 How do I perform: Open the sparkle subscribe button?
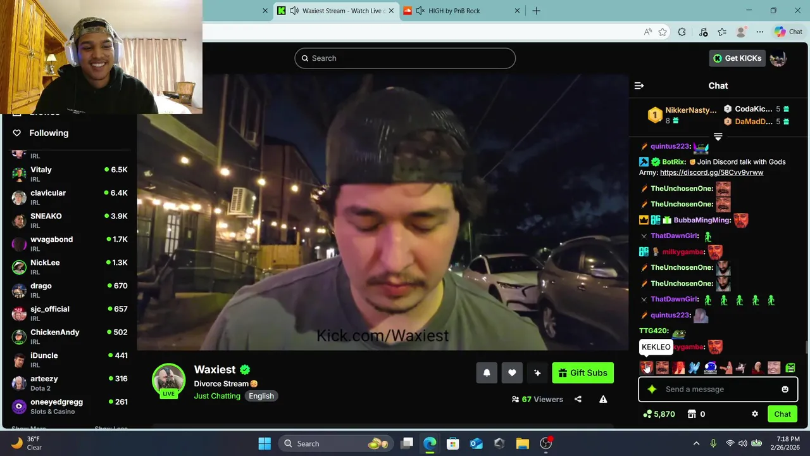(x=537, y=373)
